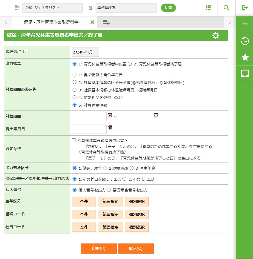This screenshot has width=253, height=259.
Task: Click the three-dot more icon in sidebar
Action: [245, 24]
